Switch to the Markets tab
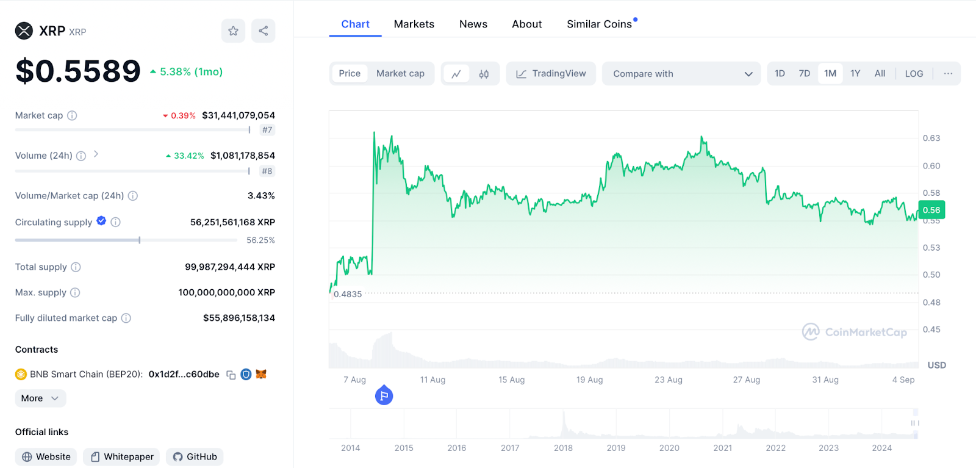The width and height of the screenshot is (976, 468). click(414, 24)
